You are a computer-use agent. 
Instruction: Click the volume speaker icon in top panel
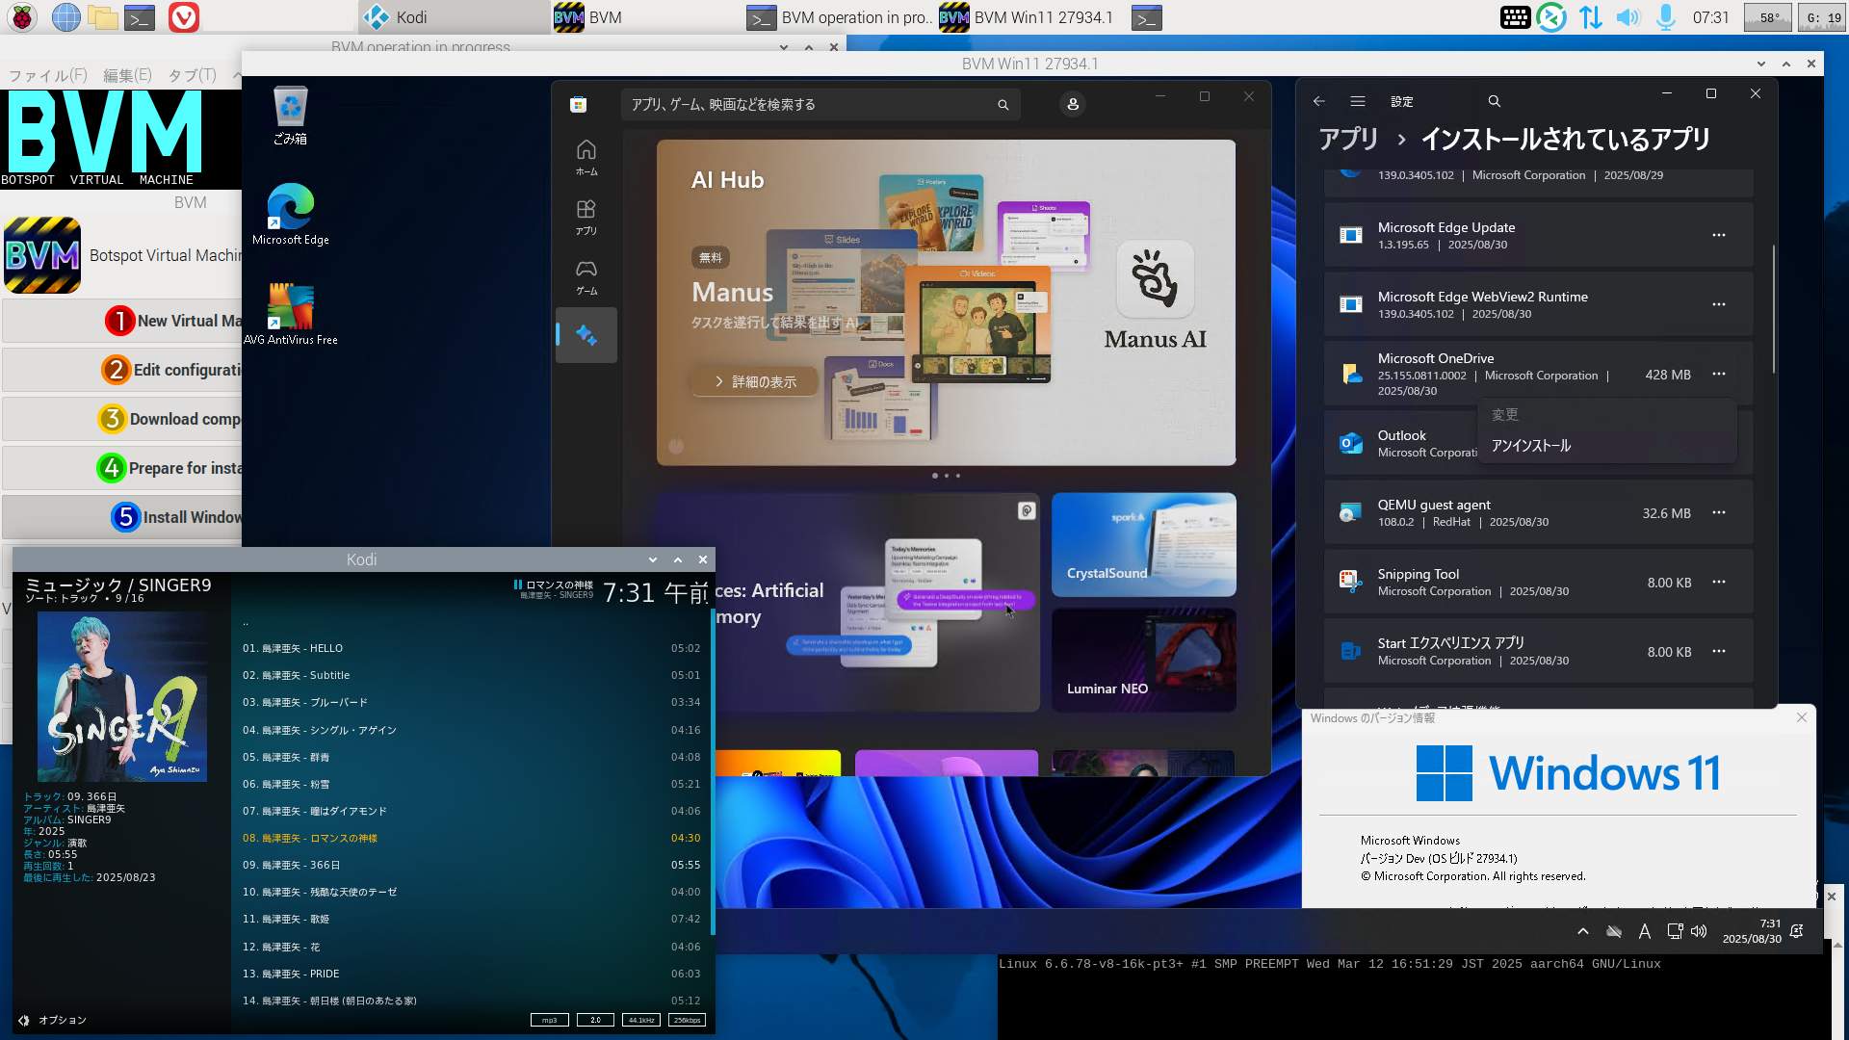click(1628, 17)
